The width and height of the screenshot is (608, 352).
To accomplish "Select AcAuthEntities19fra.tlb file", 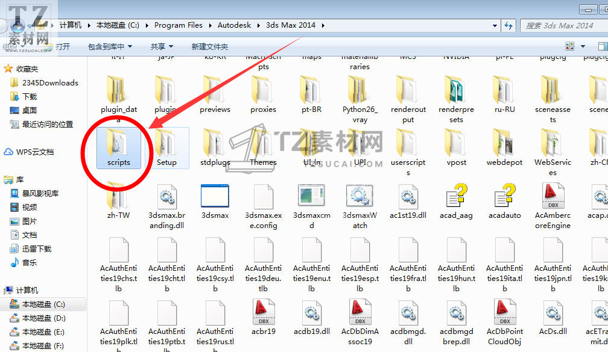I will tap(408, 265).
